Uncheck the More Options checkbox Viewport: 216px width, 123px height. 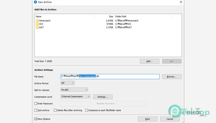coord(36,119)
